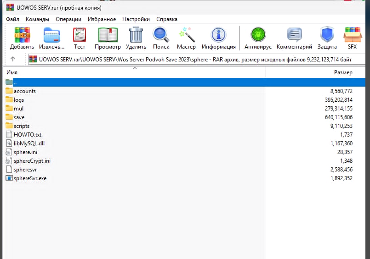Open the Избранное menu

102,19
